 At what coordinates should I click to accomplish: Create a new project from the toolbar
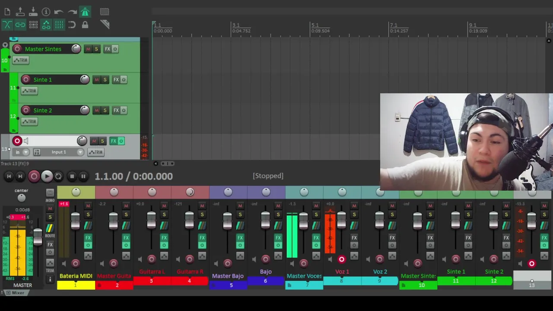tap(7, 12)
